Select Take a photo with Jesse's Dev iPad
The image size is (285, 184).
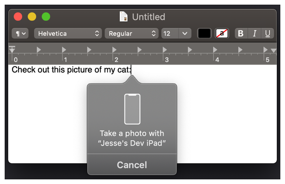[132, 138]
